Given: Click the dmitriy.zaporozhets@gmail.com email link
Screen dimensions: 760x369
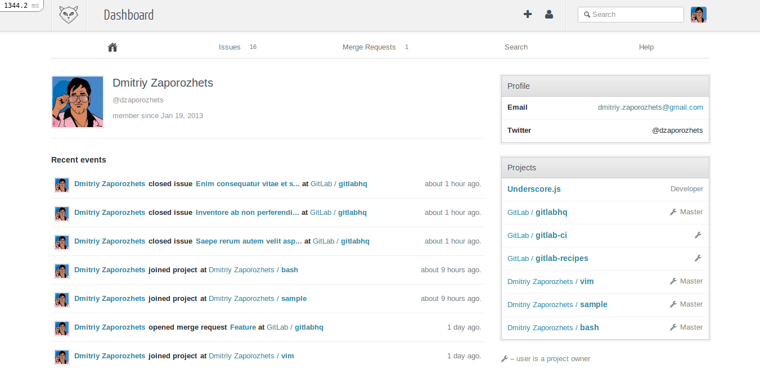Looking at the screenshot, I should pos(650,107).
